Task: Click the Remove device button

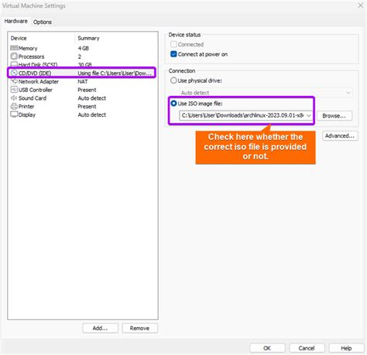Action: [139, 328]
